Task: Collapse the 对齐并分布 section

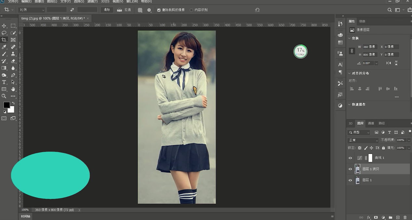Action: (349, 73)
